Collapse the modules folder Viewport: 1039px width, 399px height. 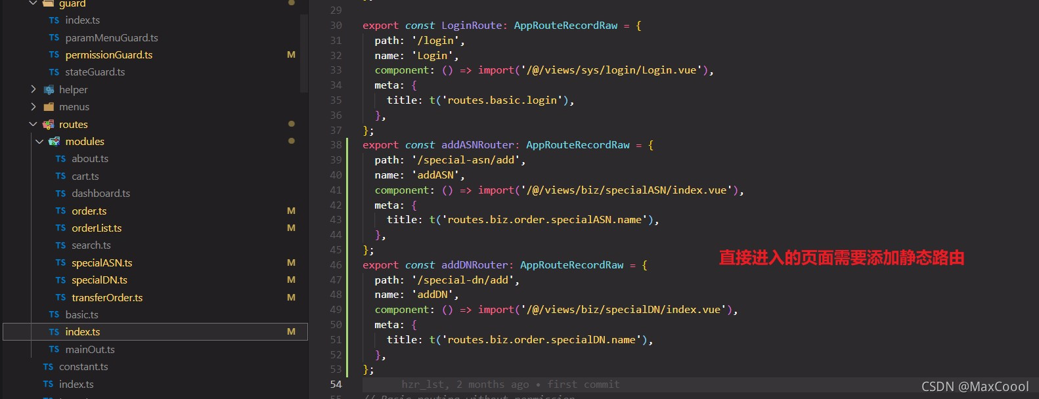[x=39, y=141]
